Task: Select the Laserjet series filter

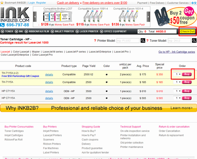Action: pyautogui.click(x=5, y=52)
